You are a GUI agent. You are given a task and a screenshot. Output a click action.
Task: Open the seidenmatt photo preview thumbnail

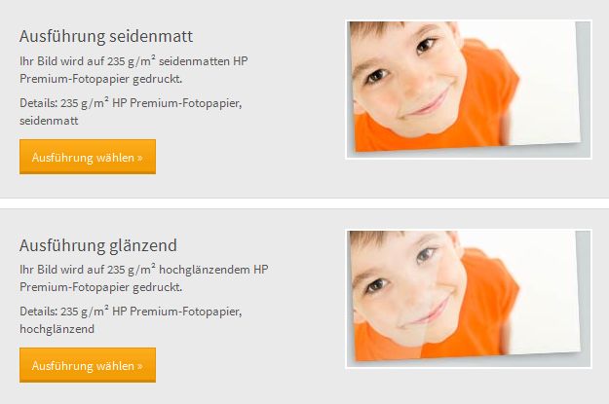469,90
